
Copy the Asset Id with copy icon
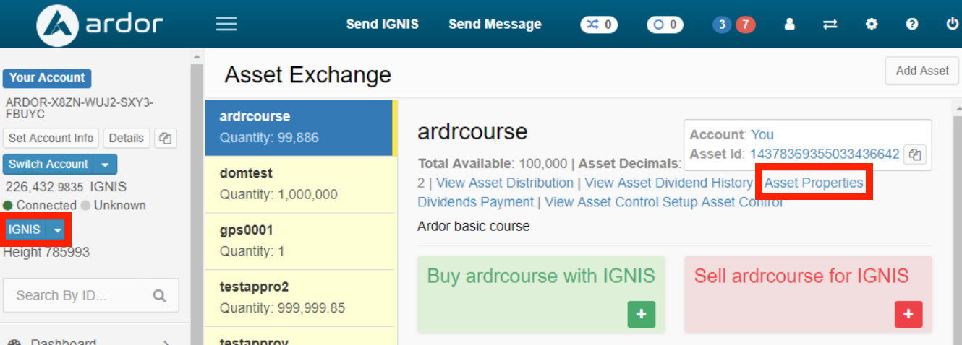(916, 154)
